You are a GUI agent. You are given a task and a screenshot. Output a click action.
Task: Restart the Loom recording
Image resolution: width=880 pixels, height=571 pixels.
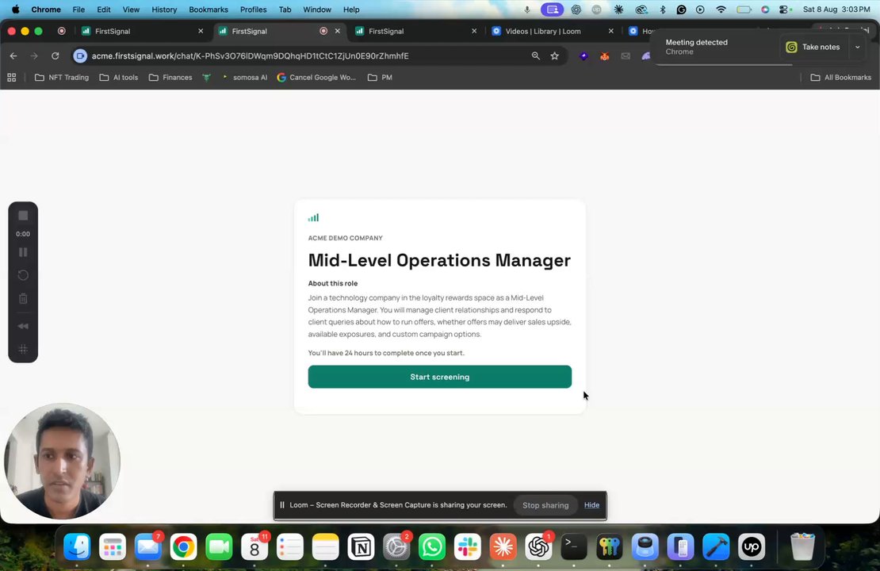pos(23,275)
